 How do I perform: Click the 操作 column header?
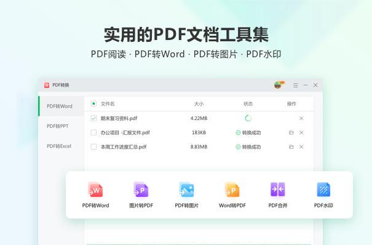coord(291,104)
